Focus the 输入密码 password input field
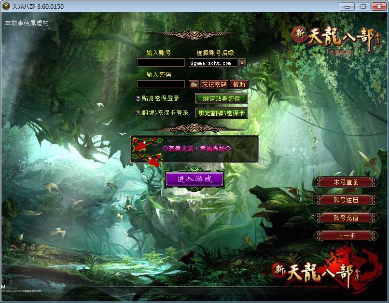This screenshot has height=303, width=389. pos(161,84)
